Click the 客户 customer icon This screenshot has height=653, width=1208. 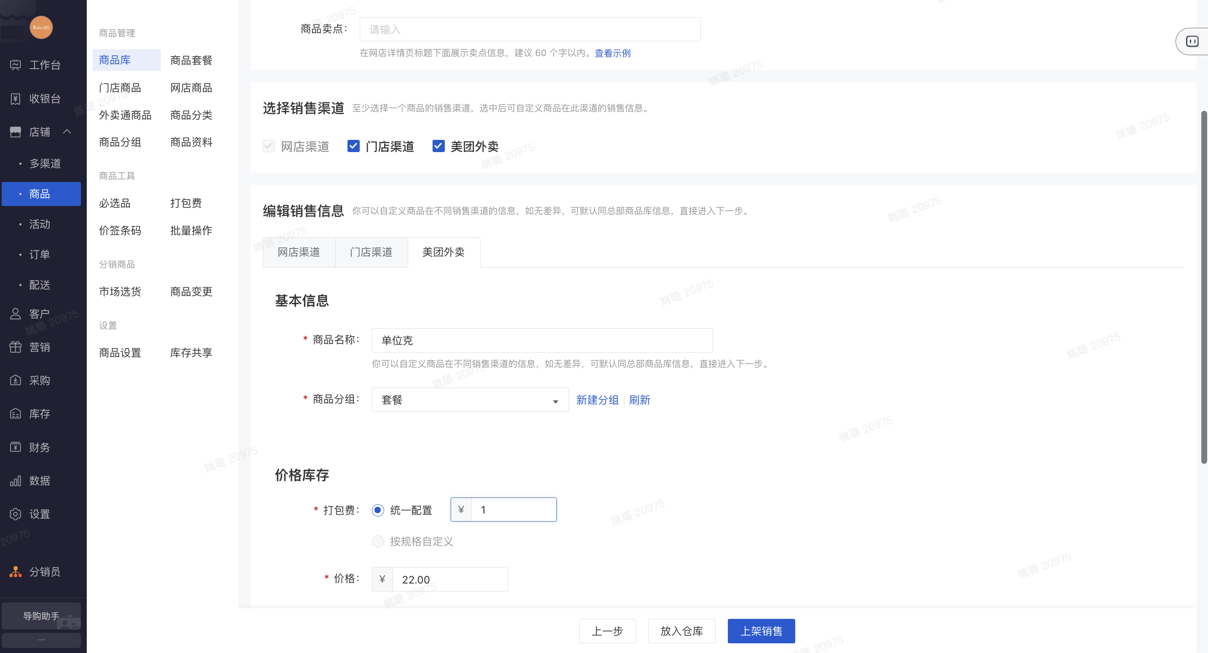pyautogui.click(x=16, y=314)
